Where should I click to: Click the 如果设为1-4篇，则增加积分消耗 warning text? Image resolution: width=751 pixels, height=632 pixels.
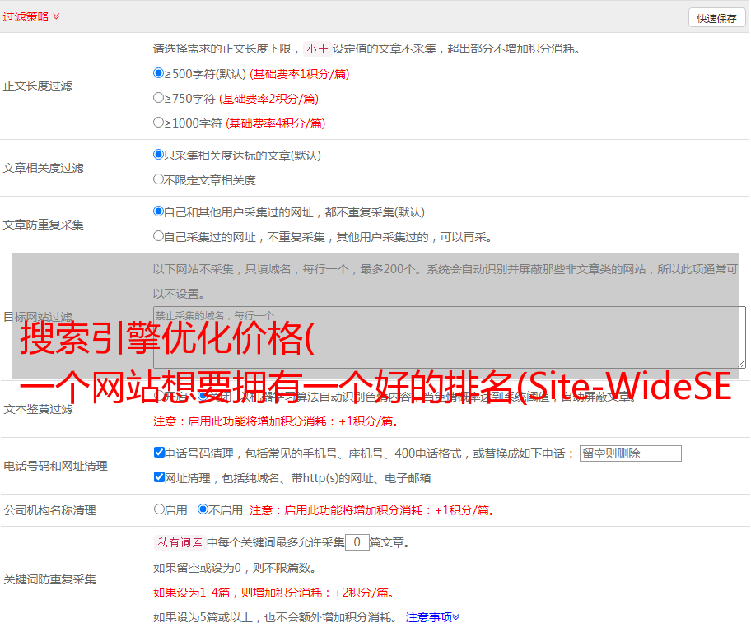[274, 592]
